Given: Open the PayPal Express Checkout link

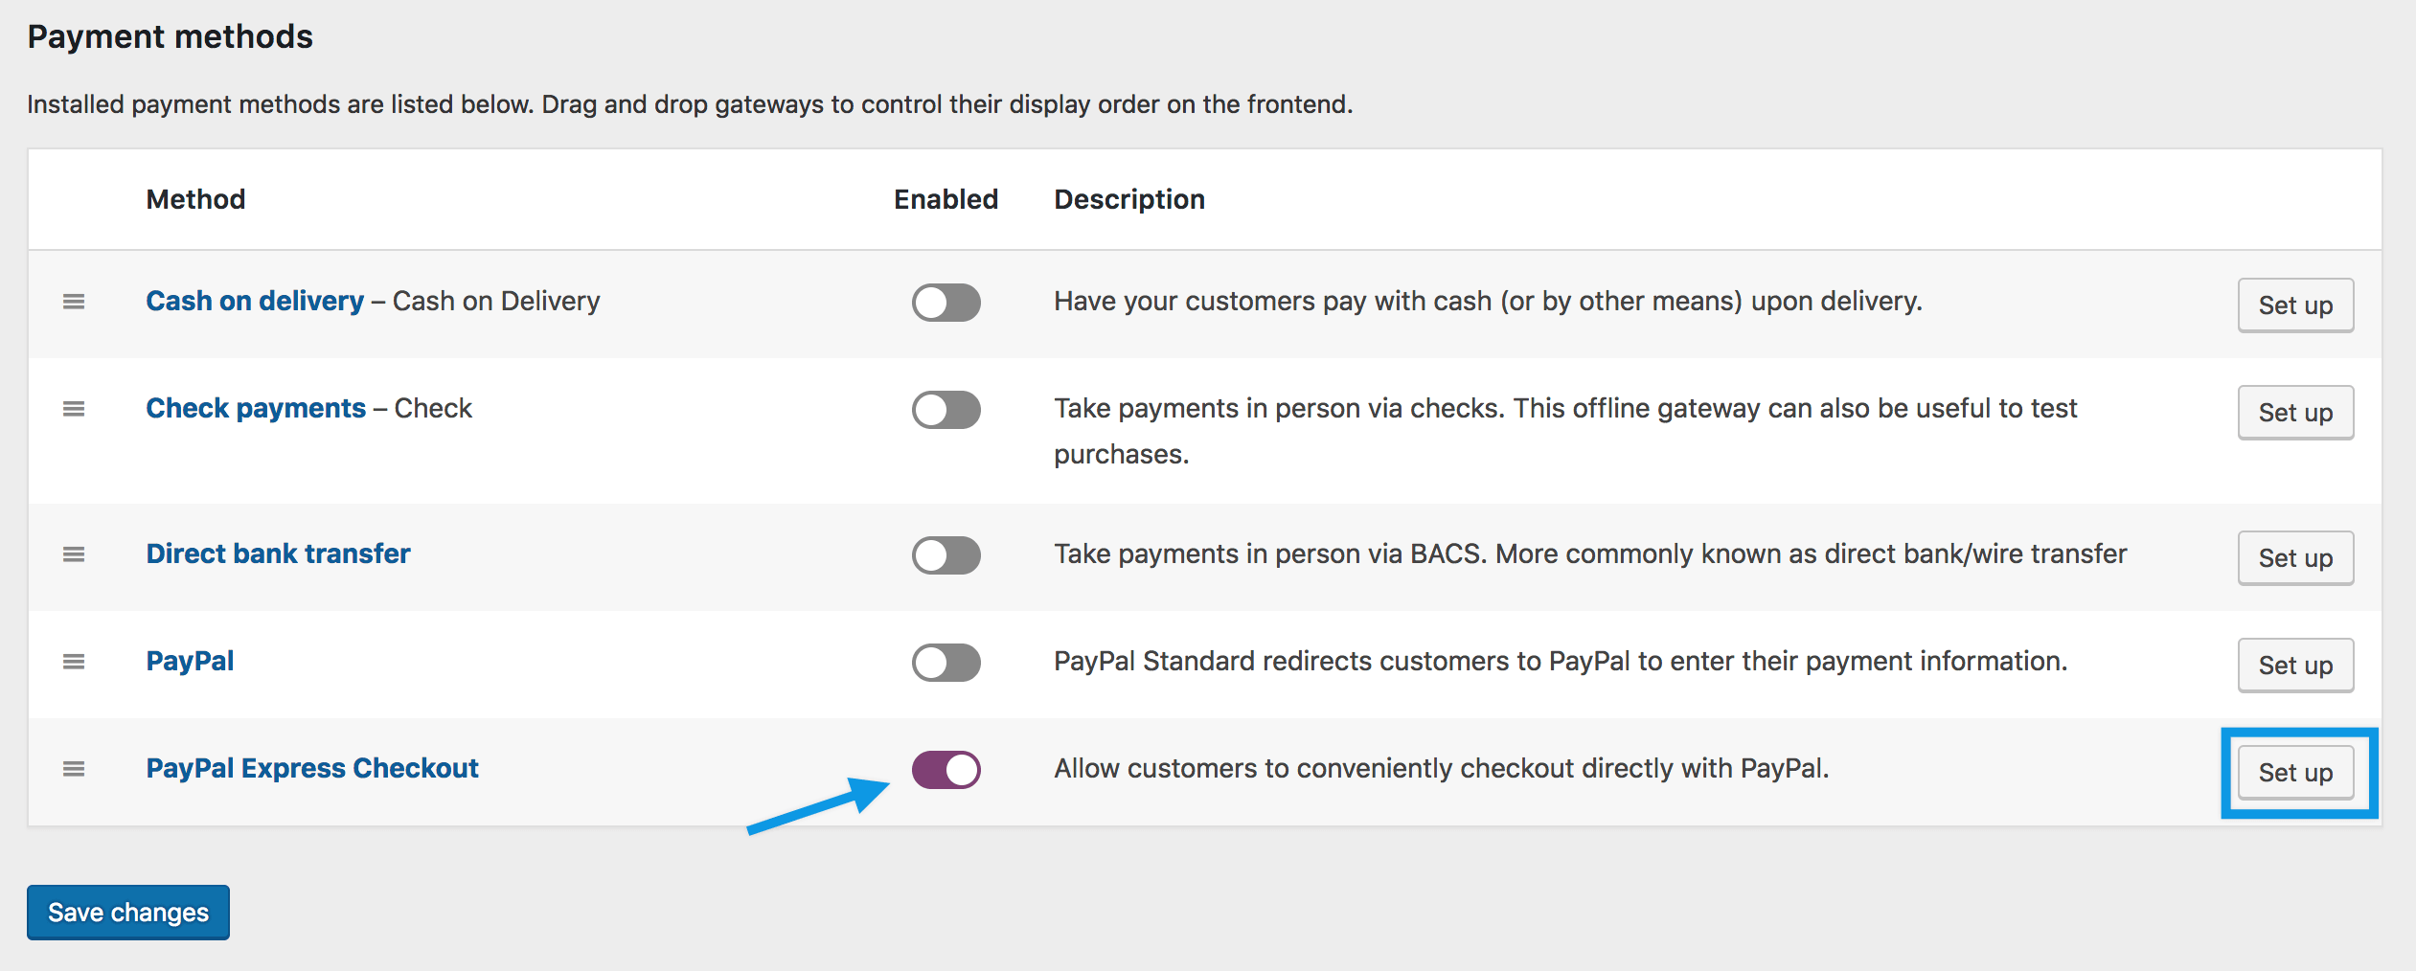Looking at the screenshot, I should click(312, 768).
